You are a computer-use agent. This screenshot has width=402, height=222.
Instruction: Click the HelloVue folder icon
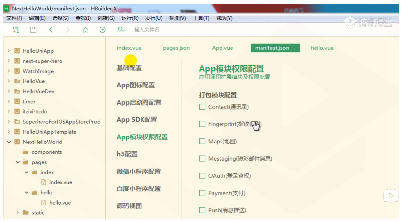pos(17,81)
